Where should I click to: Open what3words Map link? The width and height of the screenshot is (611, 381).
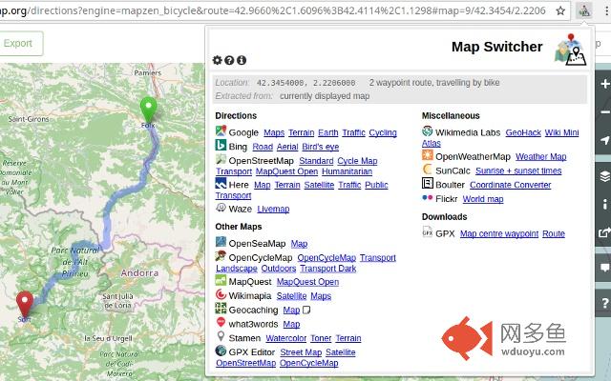tap(291, 324)
